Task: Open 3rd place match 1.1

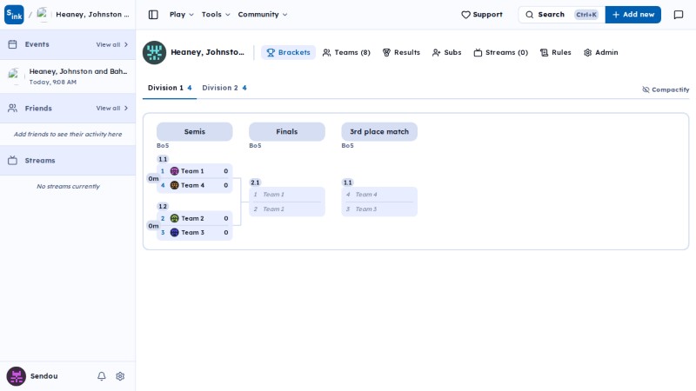Action: (379, 202)
